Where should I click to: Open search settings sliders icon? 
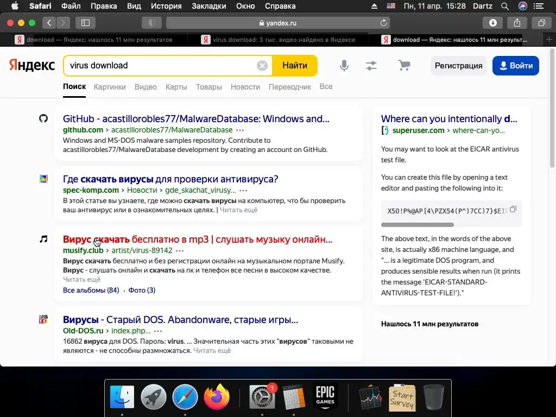[371, 66]
